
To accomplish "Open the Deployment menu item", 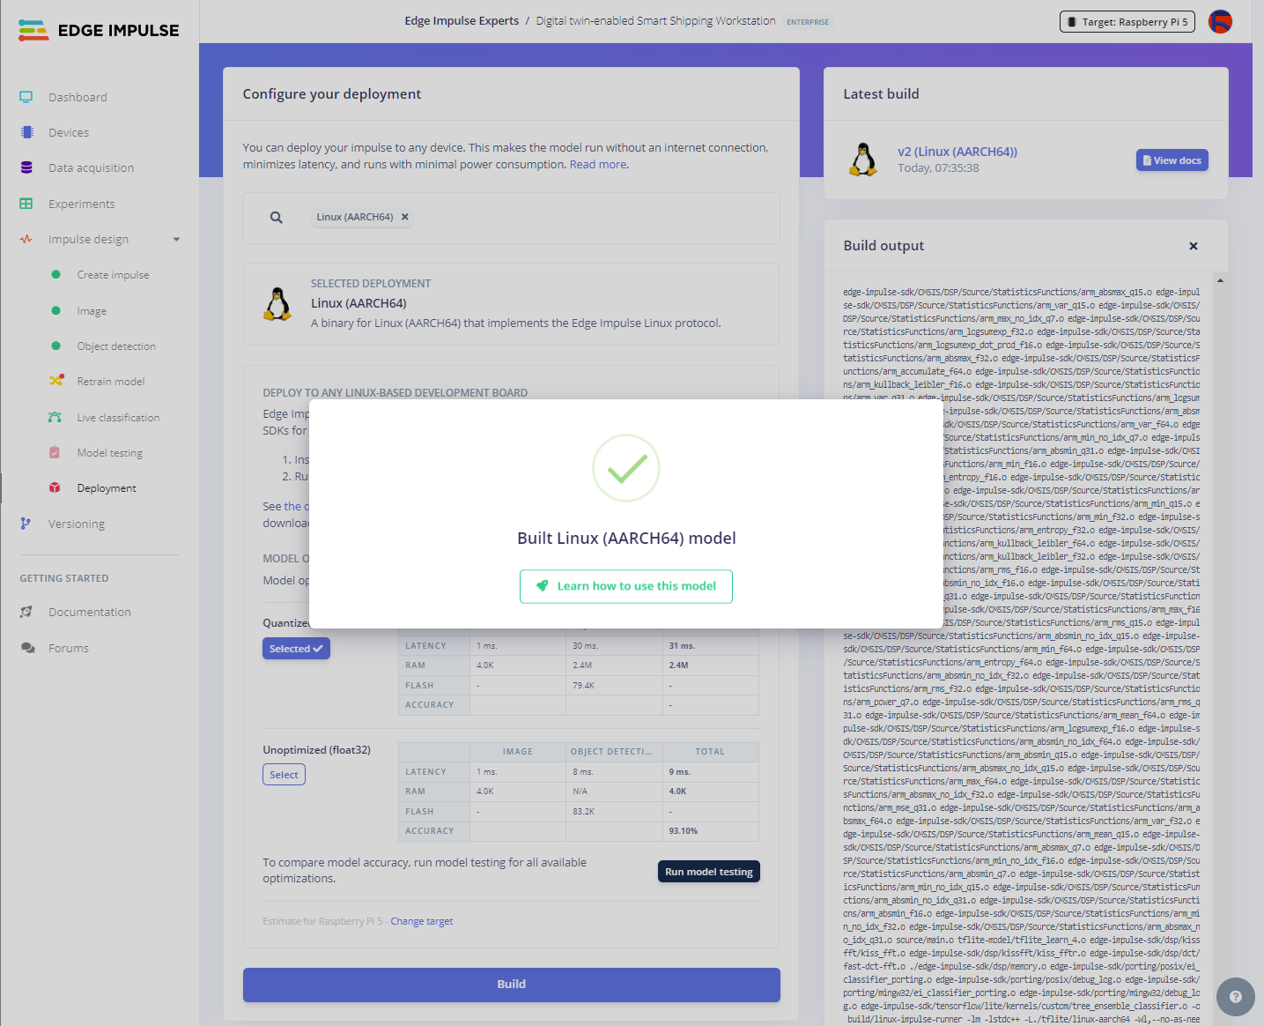I will [x=107, y=488].
